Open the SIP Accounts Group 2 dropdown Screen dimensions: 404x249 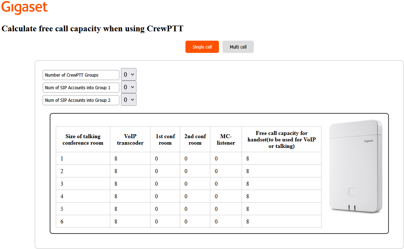click(x=129, y=100)
